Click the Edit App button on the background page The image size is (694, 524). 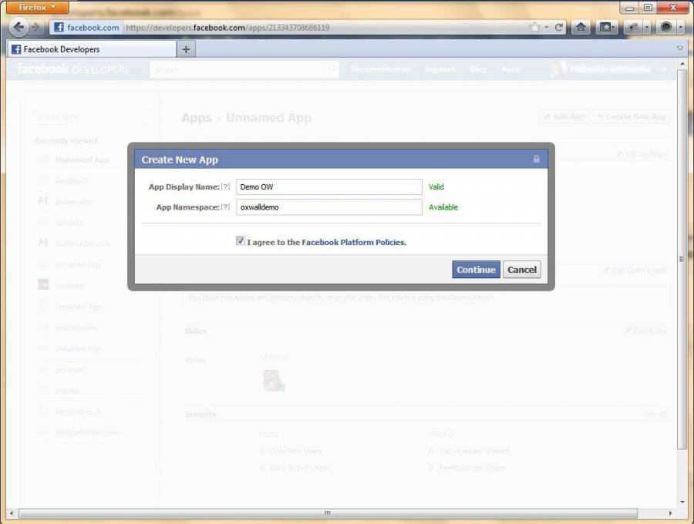click(564, 116)
